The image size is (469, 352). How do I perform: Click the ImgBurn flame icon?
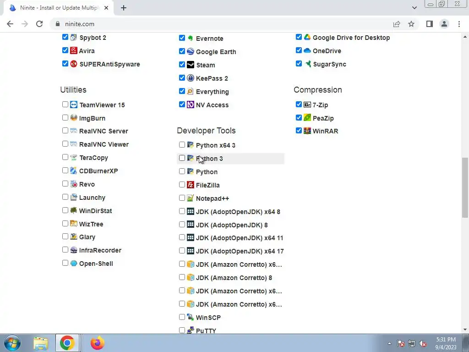click(74, 118)
